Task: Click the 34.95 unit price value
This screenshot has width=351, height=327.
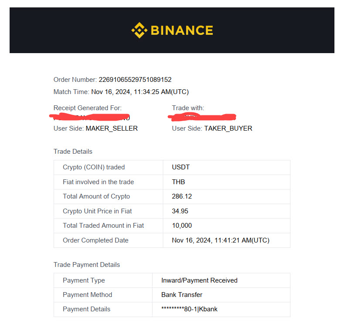Action: [x=180, y=211]
